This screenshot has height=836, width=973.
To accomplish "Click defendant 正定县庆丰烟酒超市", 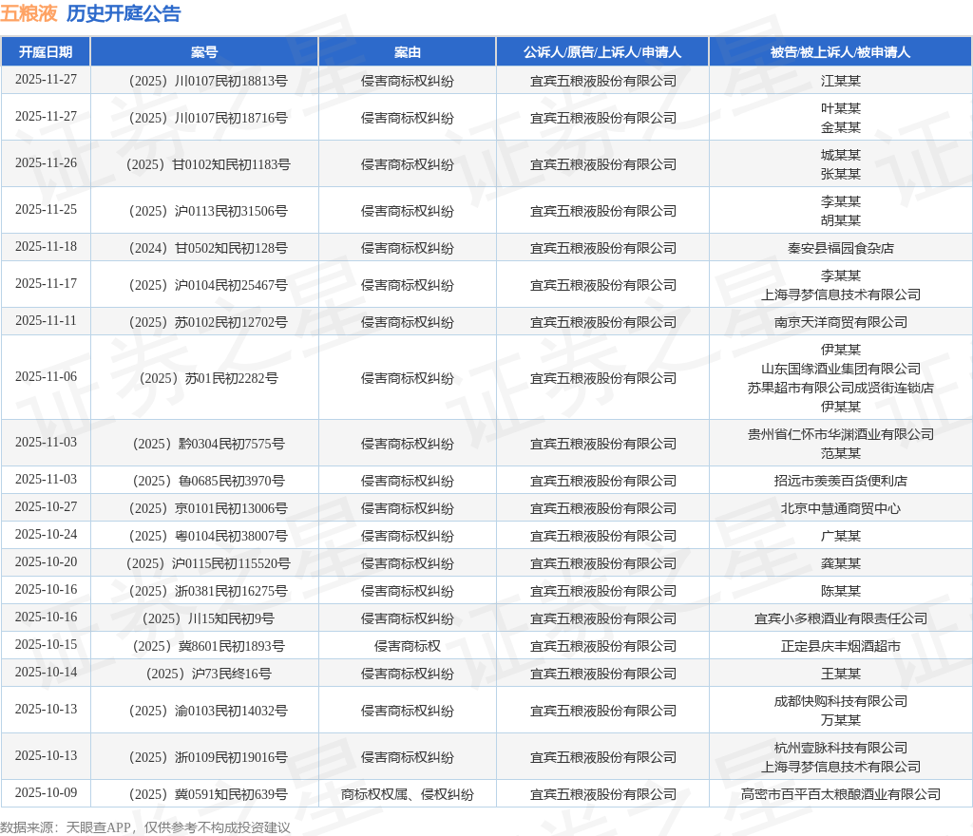I will 840,646.
